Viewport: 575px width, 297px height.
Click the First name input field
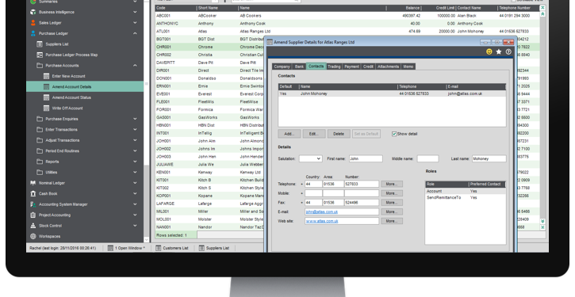pyautogui.click(x=366, y=158)
